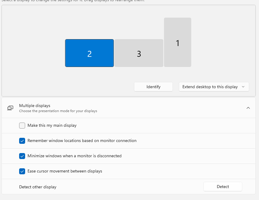Viewport: 259px width, 200px height.
Task: Click the Make this my main display label text
Action: click(52, 126)
